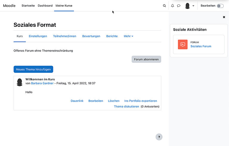The image size is (229, 146).
Task: Close the side block drawer
Action: pos(224,17)
